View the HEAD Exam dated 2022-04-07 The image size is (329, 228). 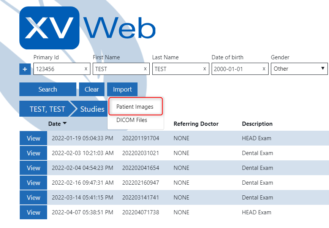[33, 212]
